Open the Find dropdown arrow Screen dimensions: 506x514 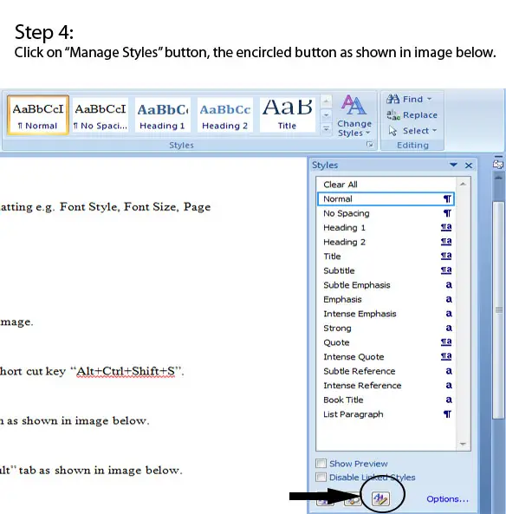click(429, 99)
